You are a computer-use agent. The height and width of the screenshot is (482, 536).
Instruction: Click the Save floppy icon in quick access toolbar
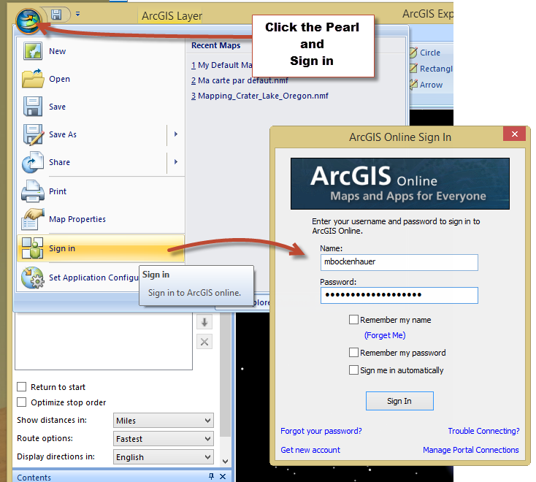[56, 15]
